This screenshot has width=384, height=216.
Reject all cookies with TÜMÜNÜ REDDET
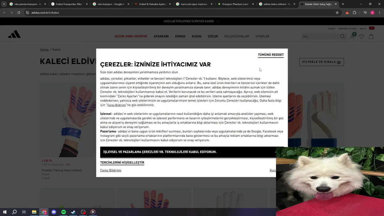coord(271,55)
